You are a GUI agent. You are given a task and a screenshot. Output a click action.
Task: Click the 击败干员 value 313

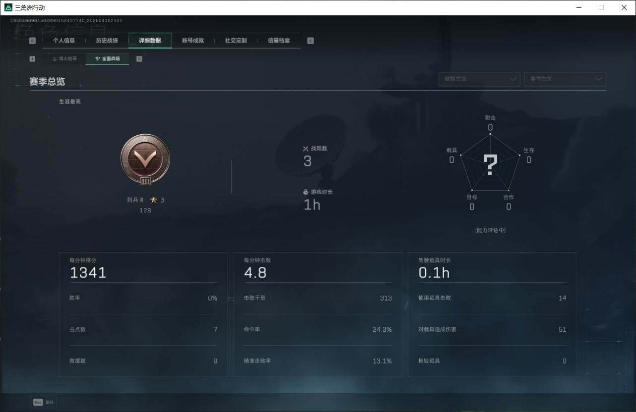pos(385,298)
